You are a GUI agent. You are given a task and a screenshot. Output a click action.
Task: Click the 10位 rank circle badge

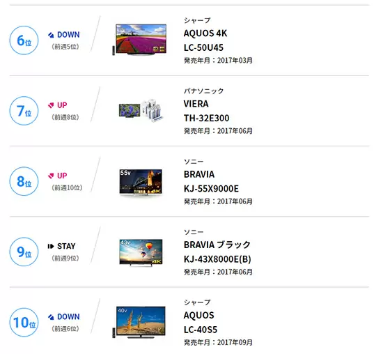[24, 322]
